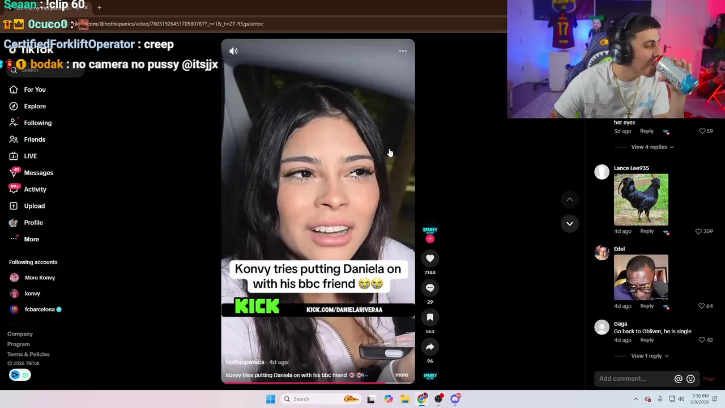Open the Messages menu item
The image size is (725, 408).
[x=39, y=172]
